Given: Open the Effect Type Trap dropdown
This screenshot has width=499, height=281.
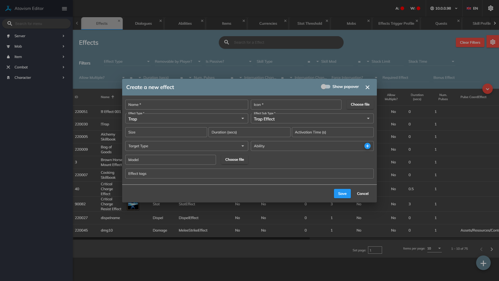Looking at the screenshot, I should coord(186,119).
